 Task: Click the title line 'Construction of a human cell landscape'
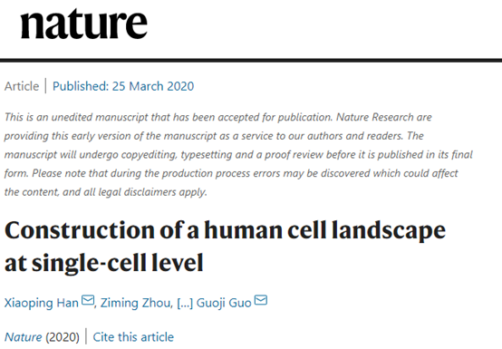(x=225, y=230)
